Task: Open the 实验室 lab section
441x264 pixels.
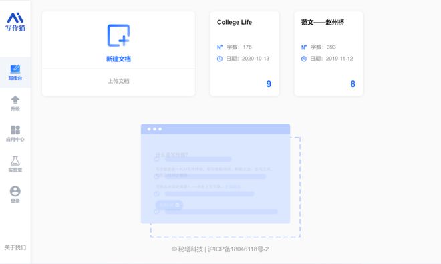Action: tap(15, 164)
